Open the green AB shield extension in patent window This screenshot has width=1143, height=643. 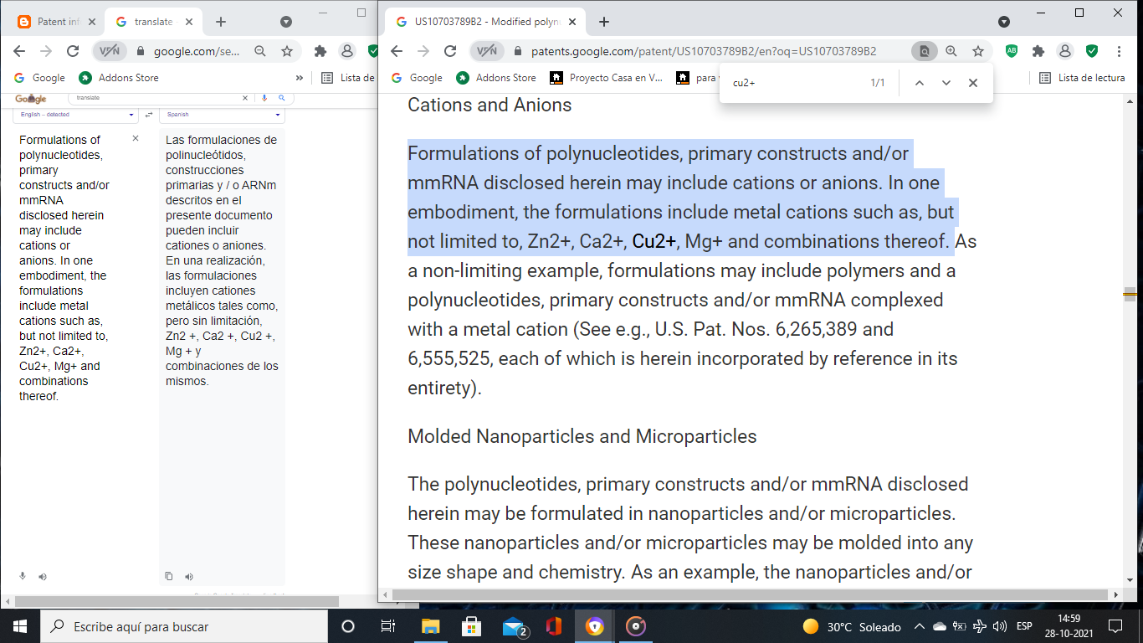(x=1012, y=51)
